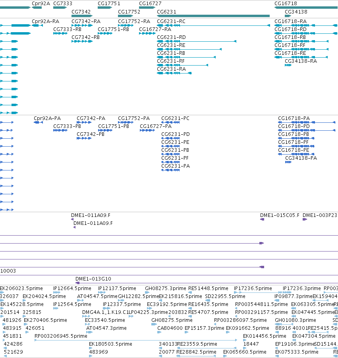Open transcript CG17752-RA label
This screenshot has height=358, width=338.
[134, 21]
